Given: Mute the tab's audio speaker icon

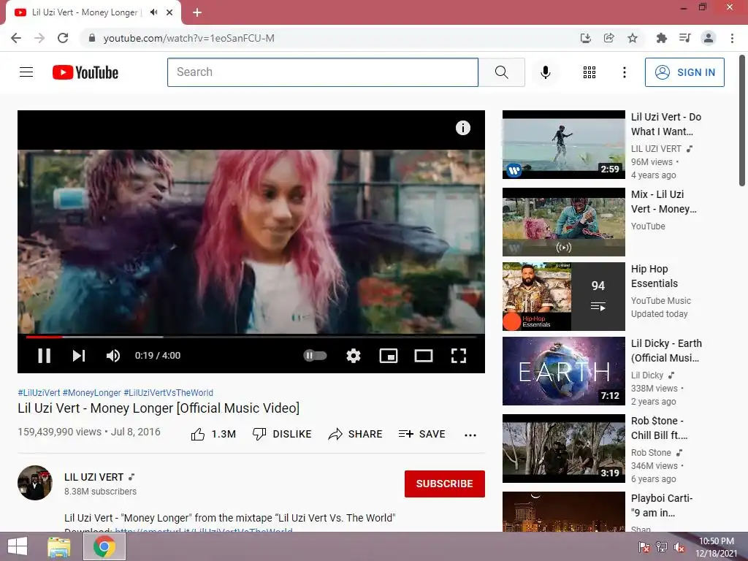Looking at the screenshot, I should tap(153, 12).
